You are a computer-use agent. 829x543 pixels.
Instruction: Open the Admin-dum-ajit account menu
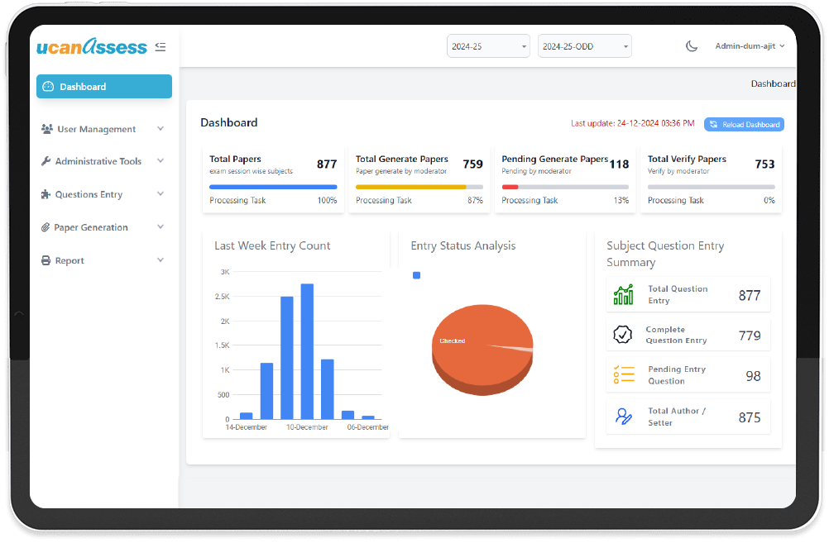750,46
